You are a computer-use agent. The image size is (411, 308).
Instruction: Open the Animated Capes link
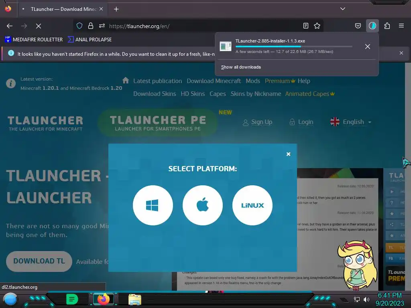pos(310,94)
